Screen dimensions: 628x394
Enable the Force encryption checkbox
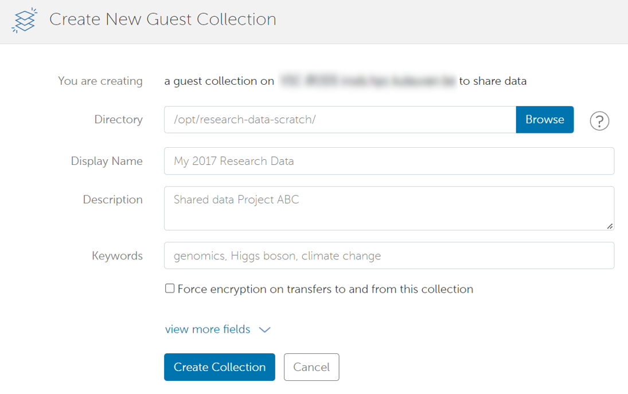pyautogui.click(x=170, y=289)
